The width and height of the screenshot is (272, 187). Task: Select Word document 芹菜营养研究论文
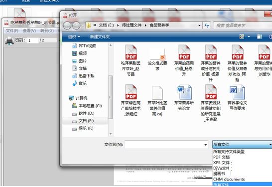point(184,98)
